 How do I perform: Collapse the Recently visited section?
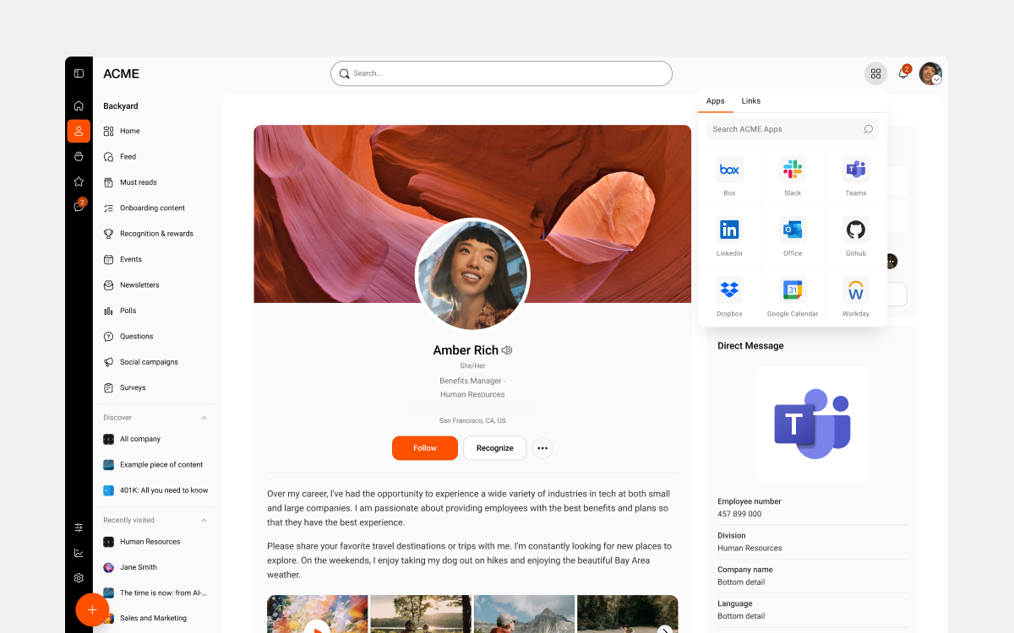(204, 520)
